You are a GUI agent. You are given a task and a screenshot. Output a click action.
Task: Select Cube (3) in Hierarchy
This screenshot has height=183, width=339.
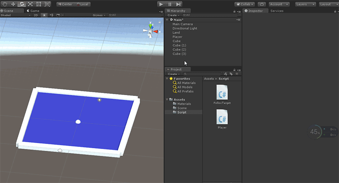179,53
